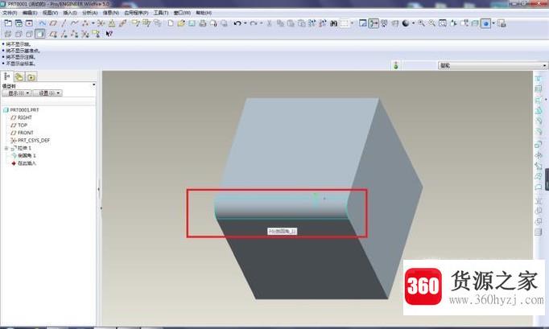Switch to the Model Tree tab

point(7,76)
